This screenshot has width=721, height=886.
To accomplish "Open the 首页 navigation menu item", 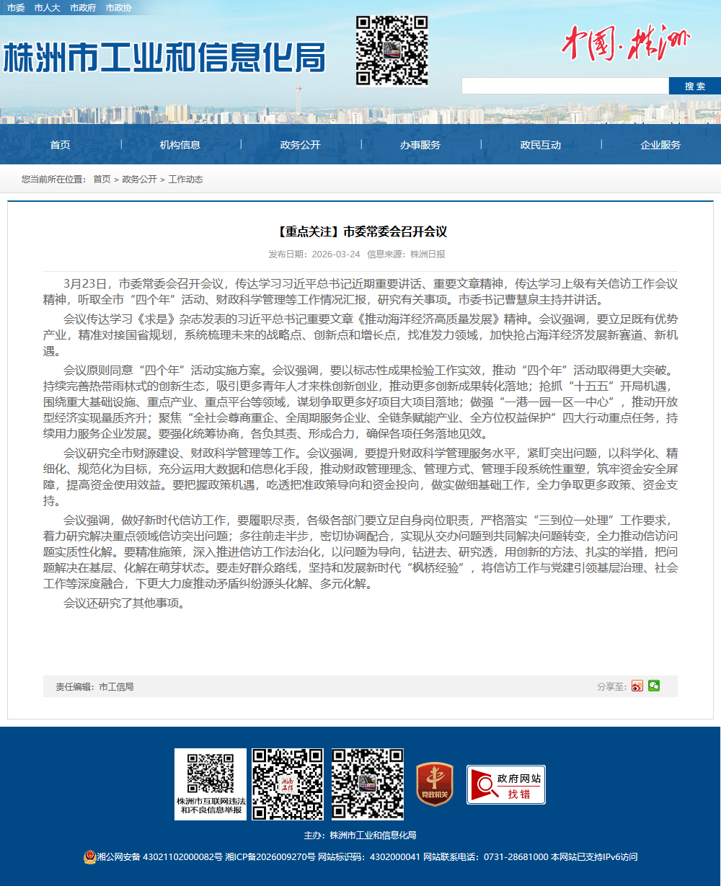I will (60, 145).
